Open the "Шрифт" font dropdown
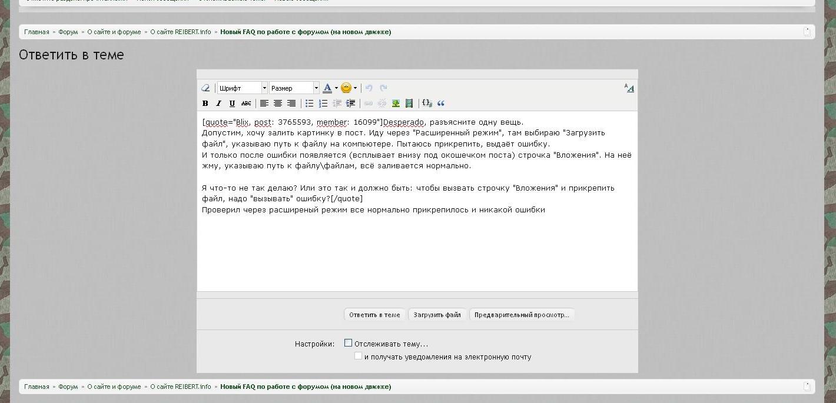Image resolution: width=836 pixels, height=403 pixels. [x=242, y=88]
